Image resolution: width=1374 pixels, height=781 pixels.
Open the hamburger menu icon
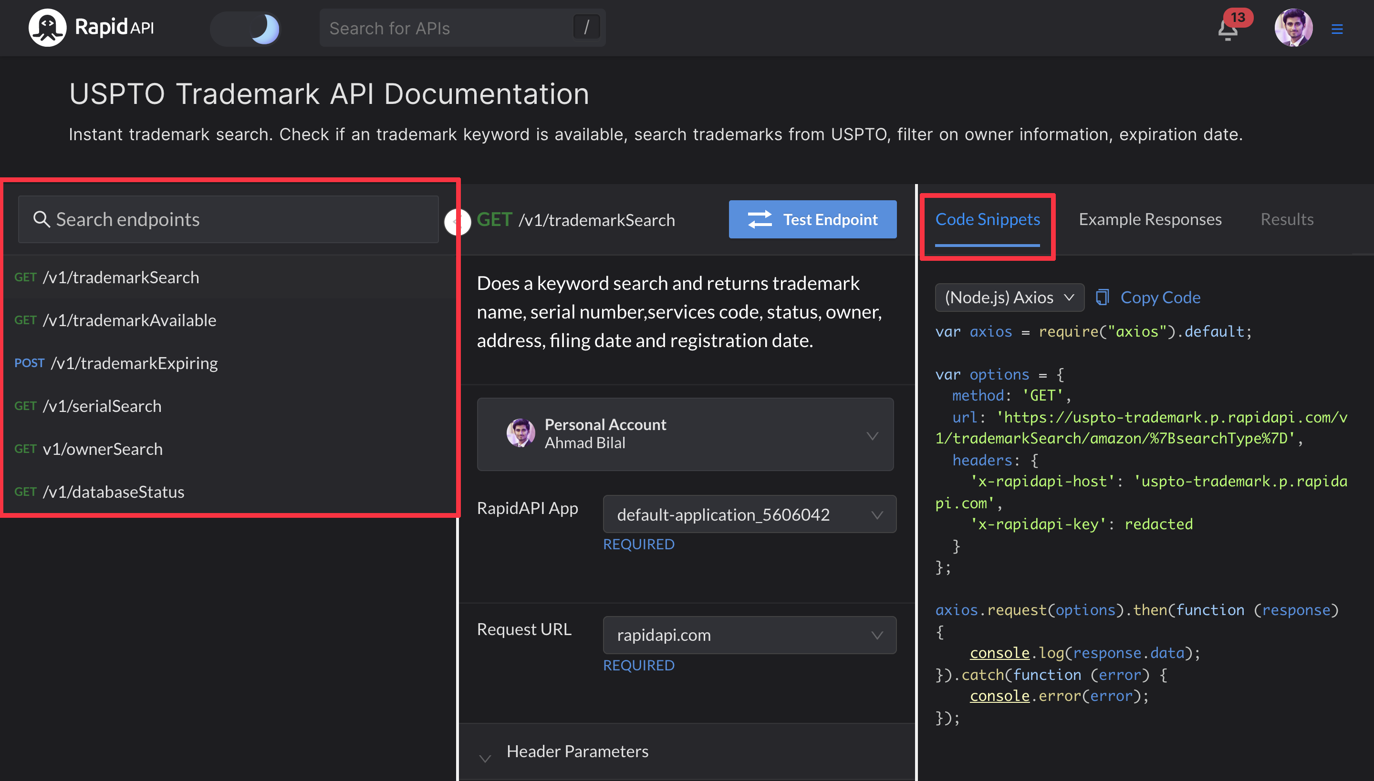coord(1337,29)
